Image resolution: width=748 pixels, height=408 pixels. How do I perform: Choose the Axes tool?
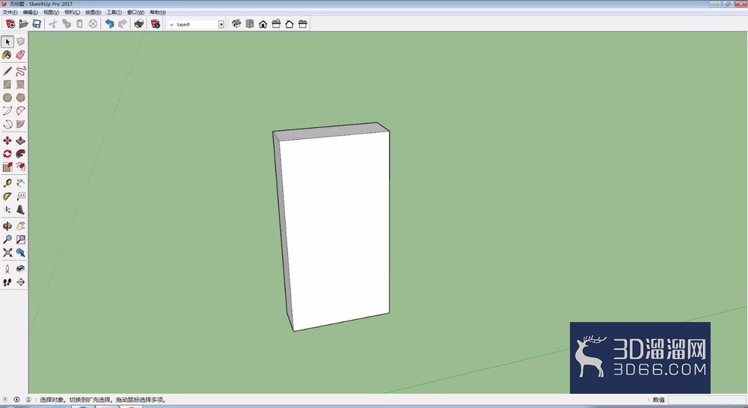pos(7,210)
